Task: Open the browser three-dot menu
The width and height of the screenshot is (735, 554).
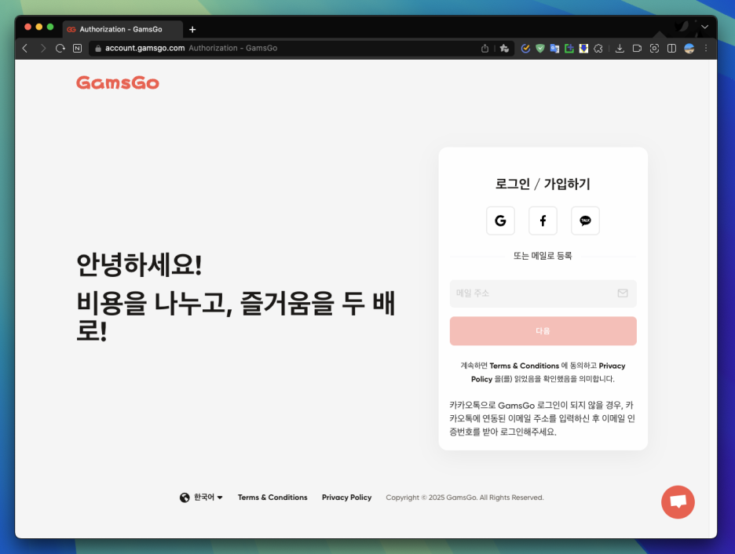Action: [706, 48]
